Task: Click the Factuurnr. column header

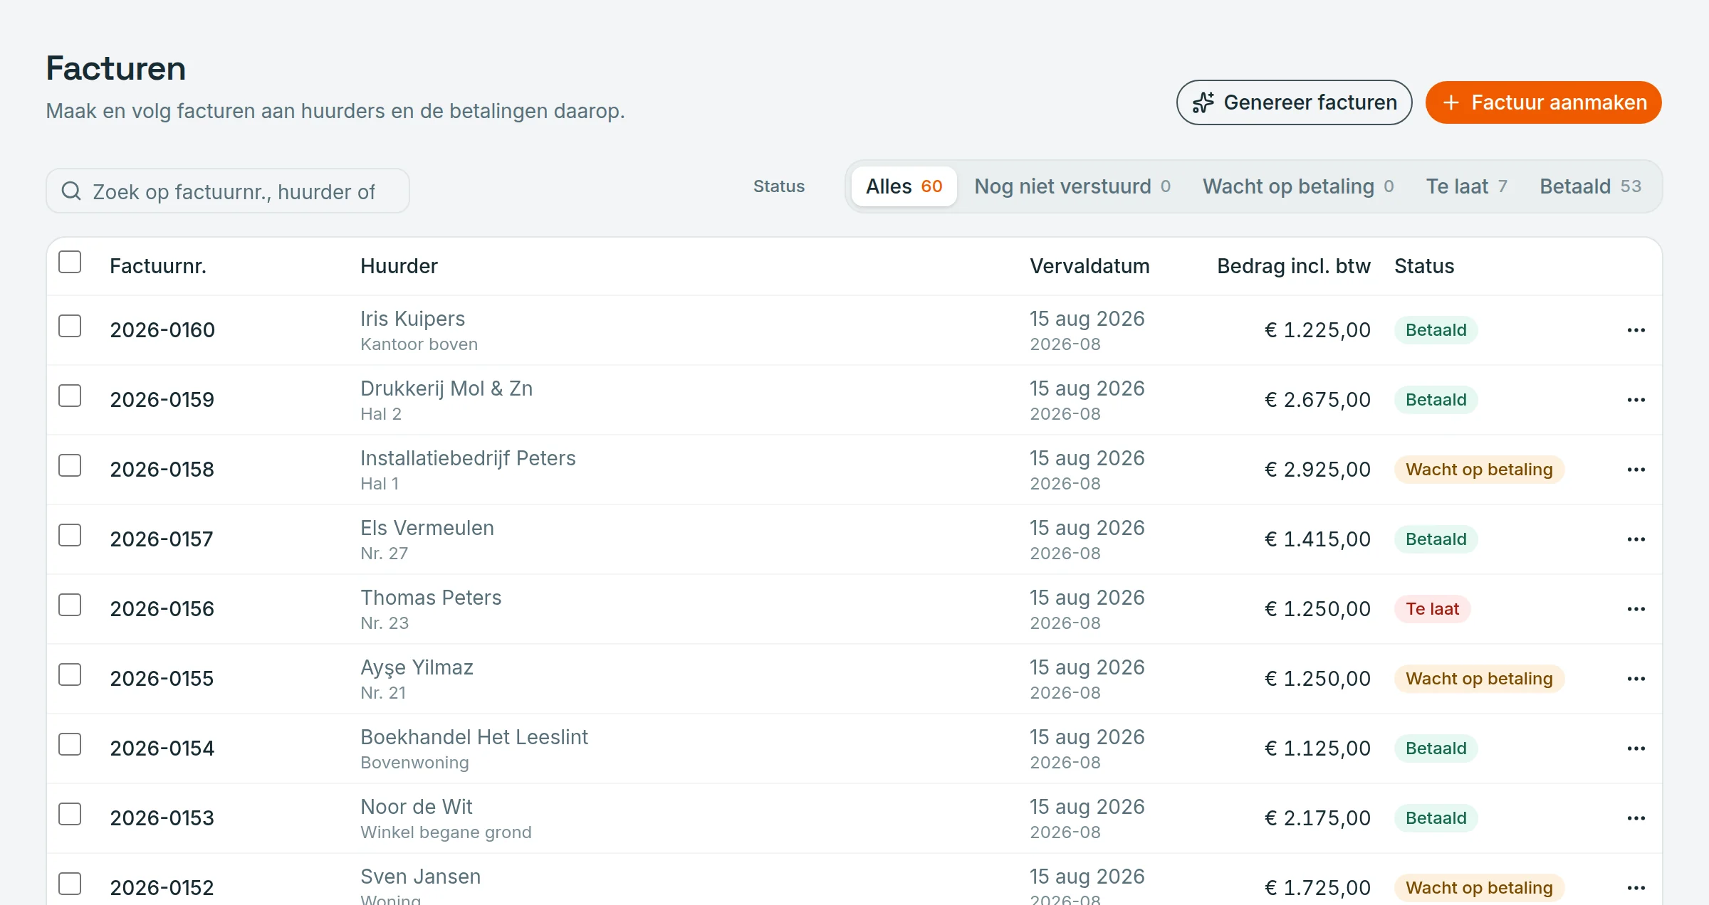Action: coord(158,266)
